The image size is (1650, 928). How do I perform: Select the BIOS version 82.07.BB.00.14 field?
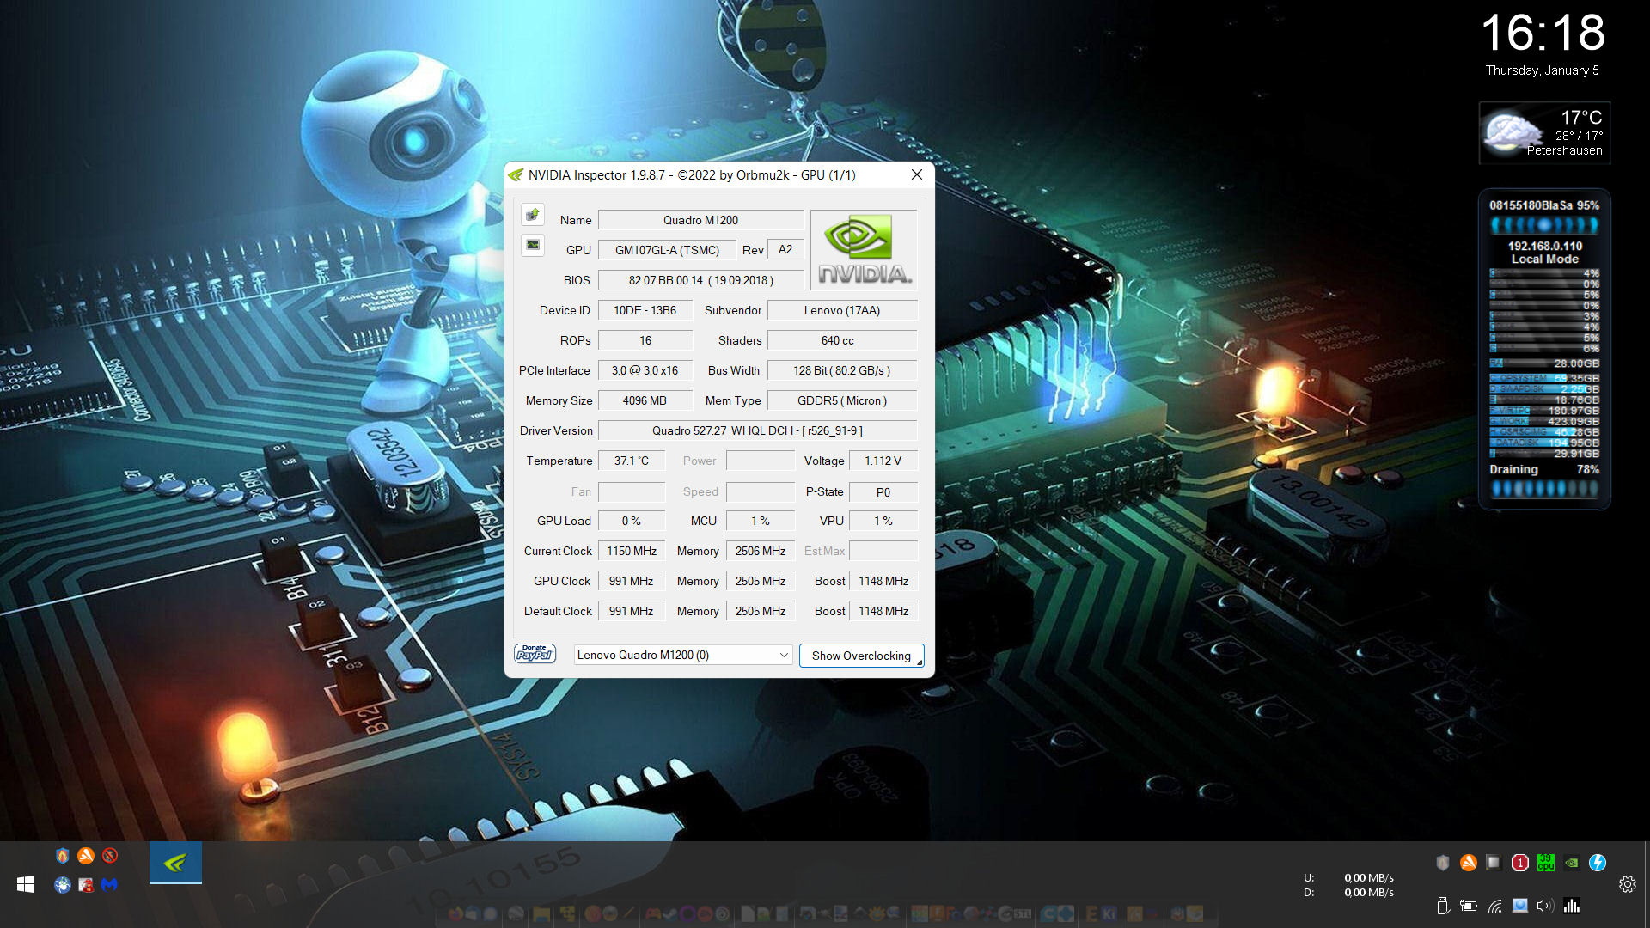(x=700, y=280)
